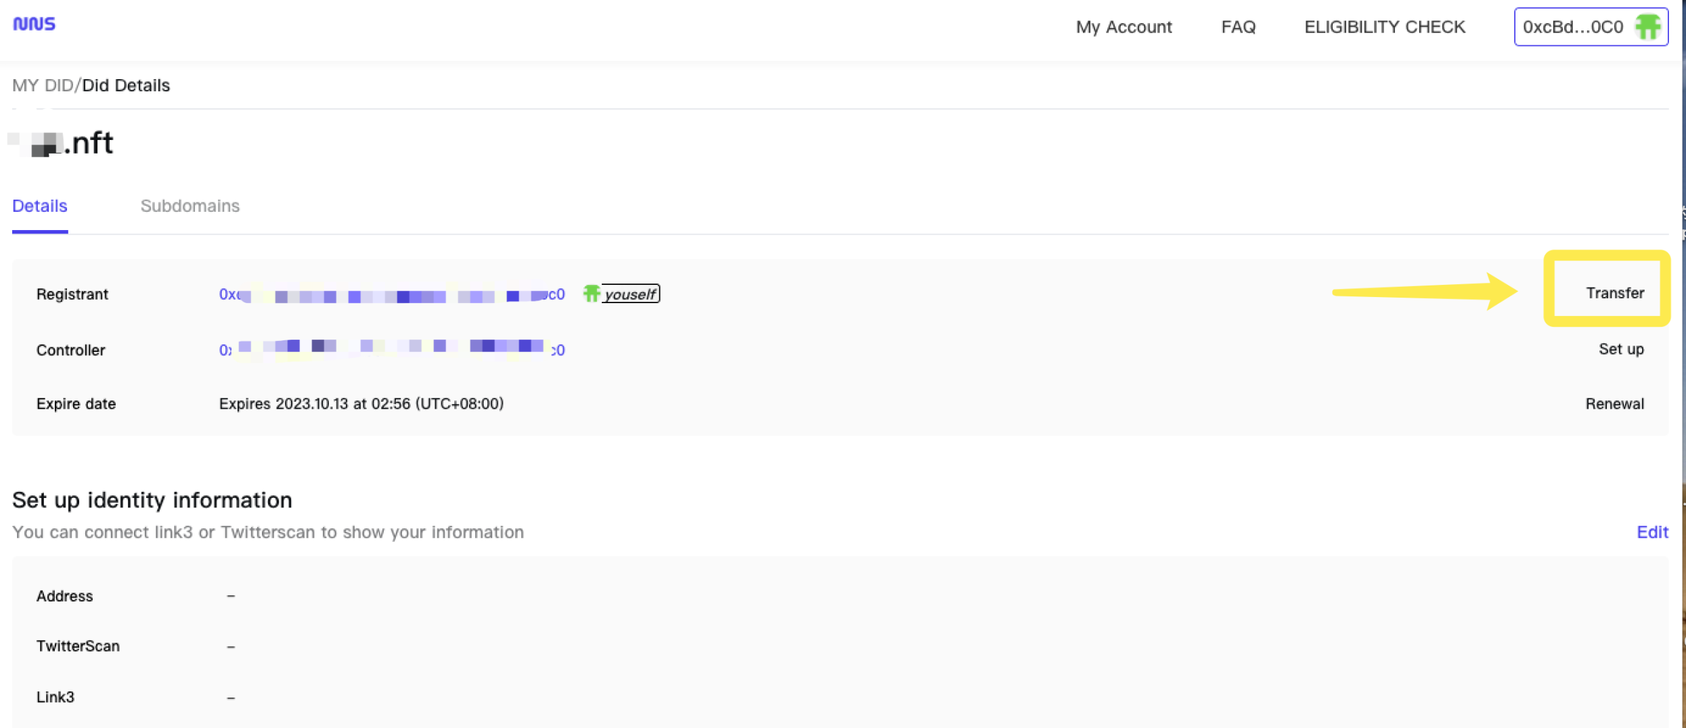Open the FAQ page
Screen dimensions: 1686x728
(1238, 27)
